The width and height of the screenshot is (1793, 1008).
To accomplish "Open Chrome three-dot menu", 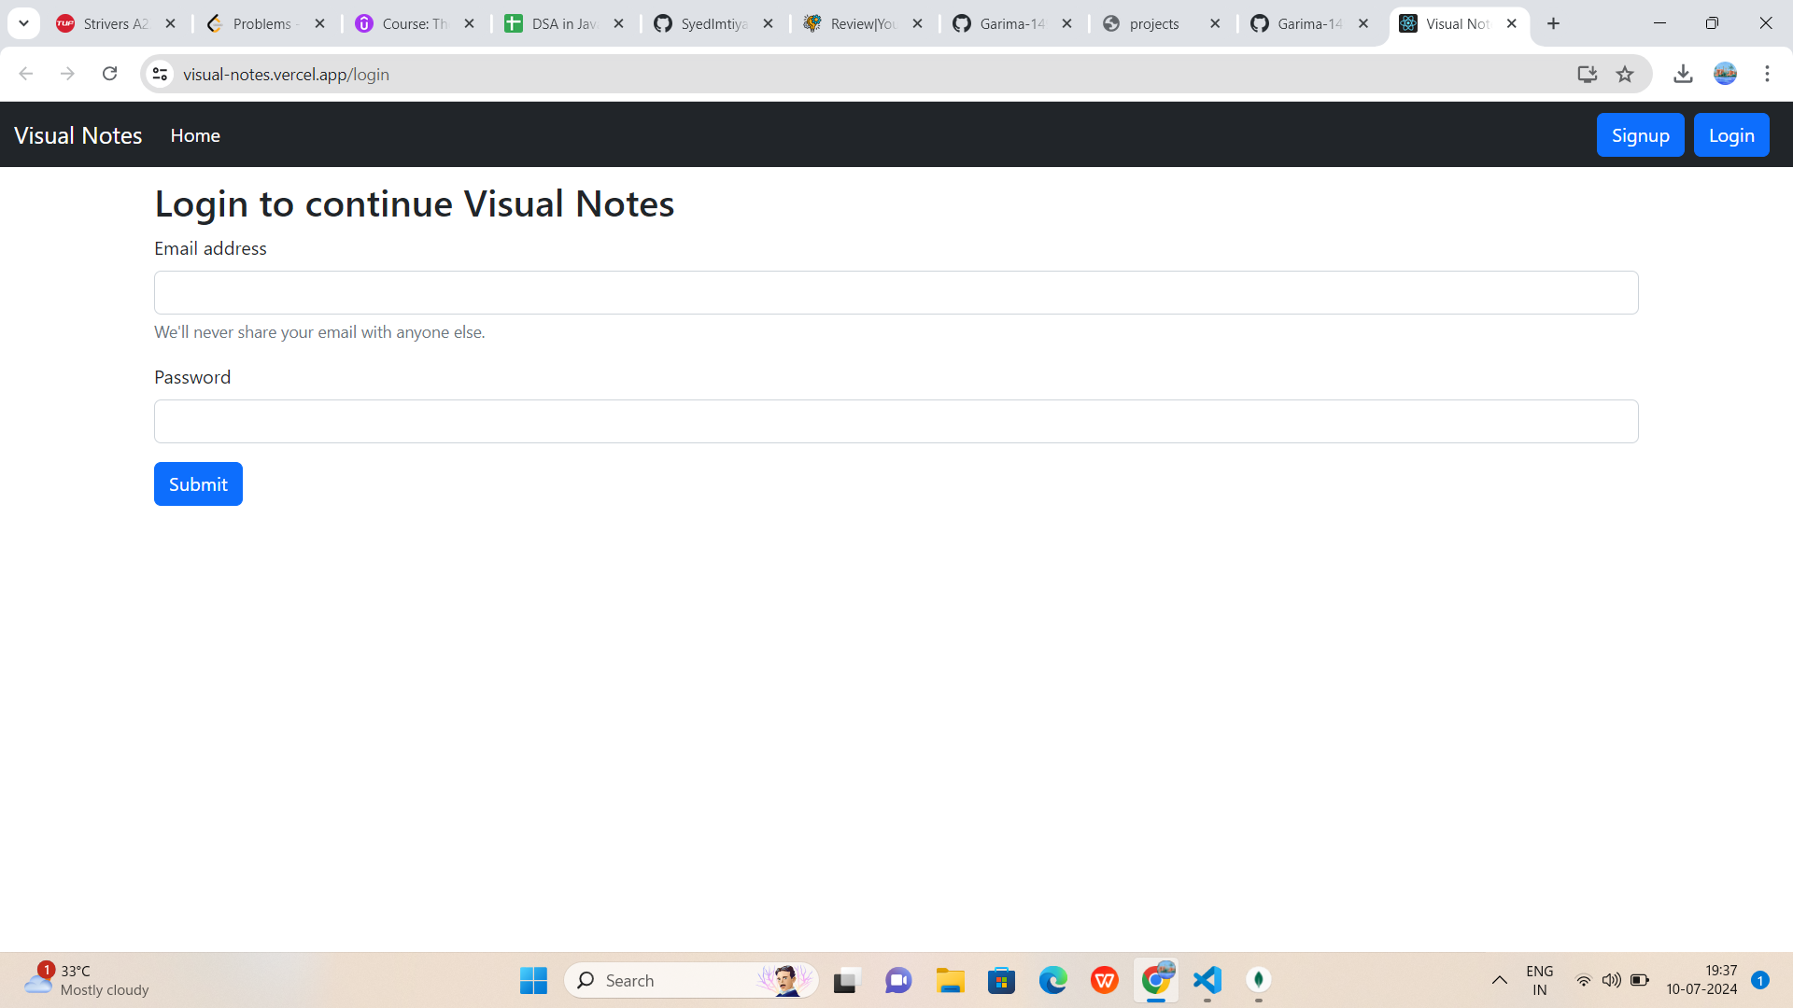I will tap(1767, 74).
